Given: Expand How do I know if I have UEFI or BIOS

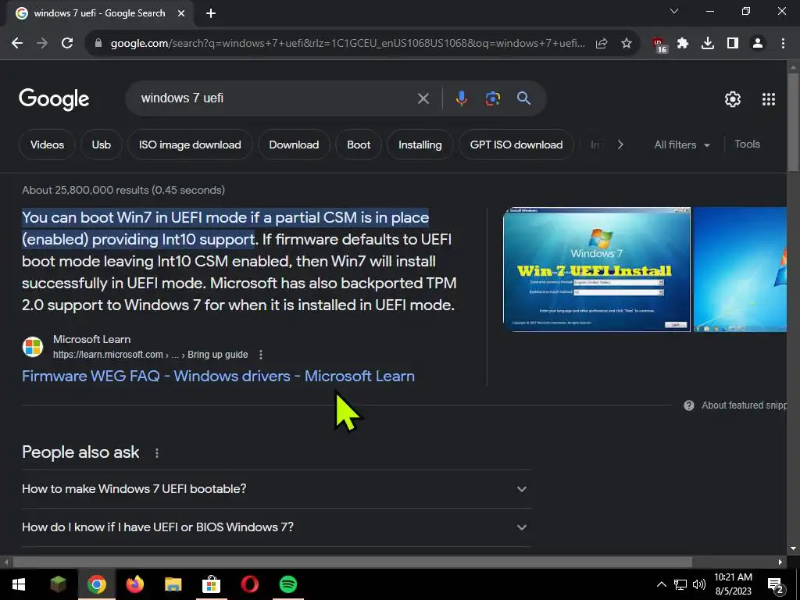Looking at the screenshot, I should point(276,527).
